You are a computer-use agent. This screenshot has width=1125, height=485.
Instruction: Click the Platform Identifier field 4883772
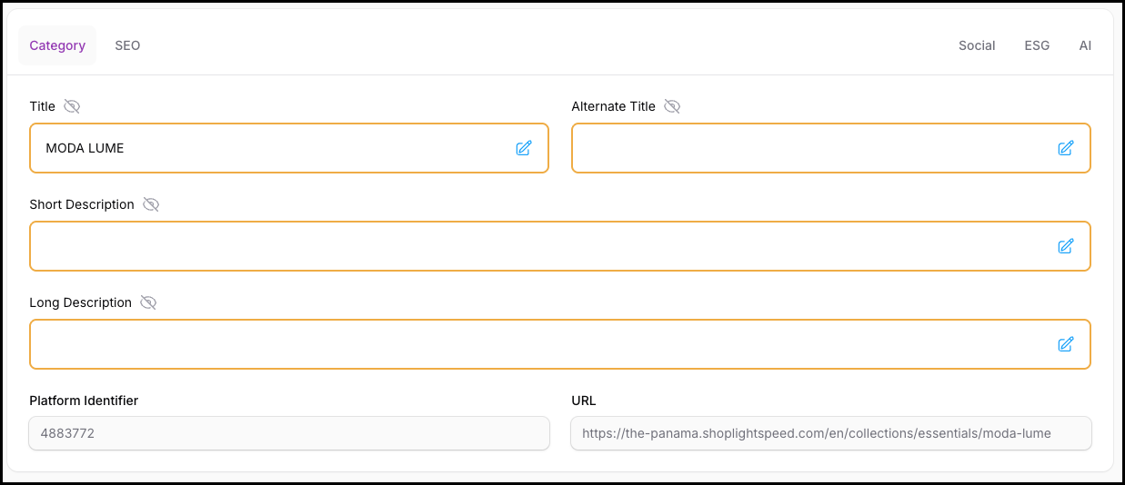[289, 433]
